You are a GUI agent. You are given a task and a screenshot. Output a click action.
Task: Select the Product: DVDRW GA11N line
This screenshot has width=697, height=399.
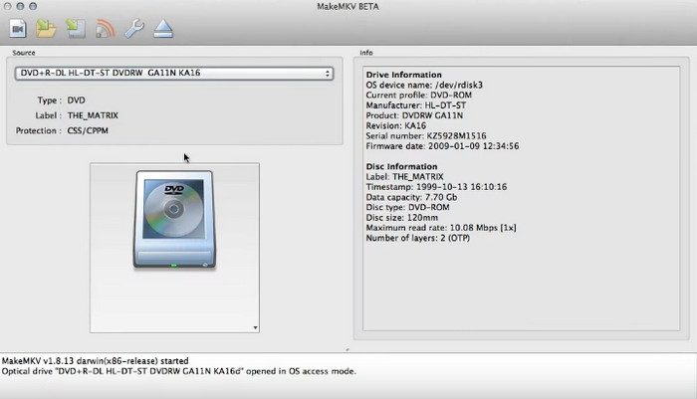click(x=414, y=115)
